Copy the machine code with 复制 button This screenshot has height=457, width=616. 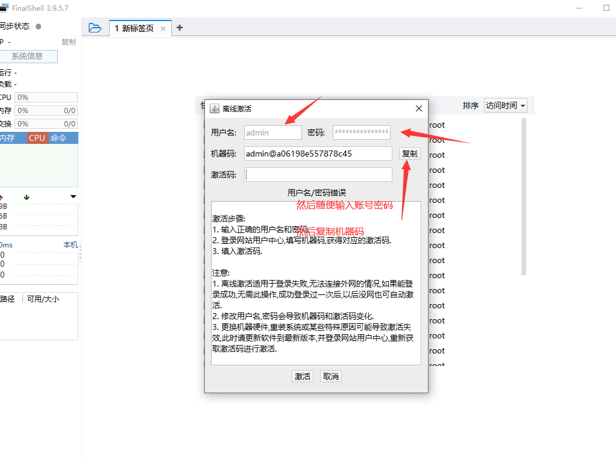click(x=409, y=154)
